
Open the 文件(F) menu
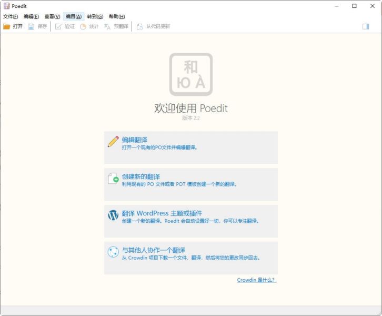point(11,16)
